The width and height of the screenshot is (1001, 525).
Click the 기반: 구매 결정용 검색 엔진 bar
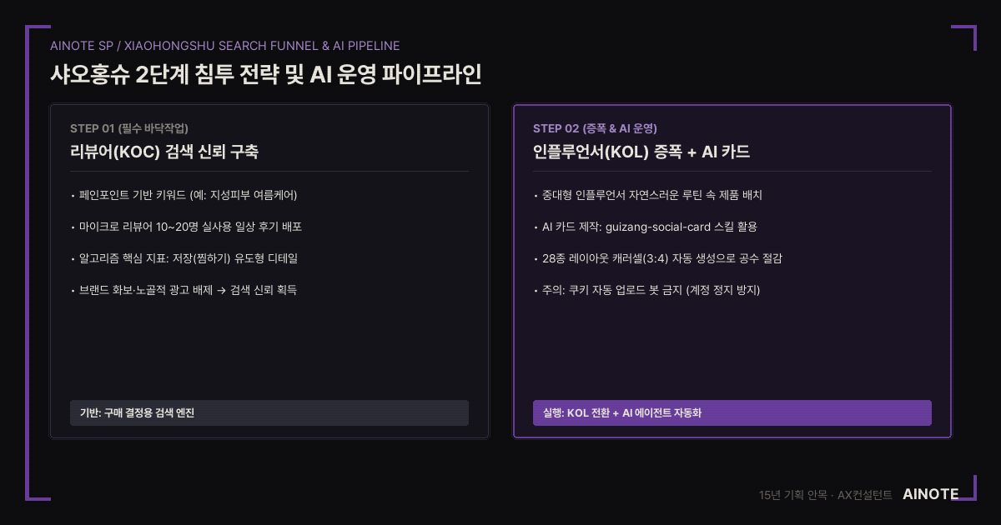coord(269,412)
